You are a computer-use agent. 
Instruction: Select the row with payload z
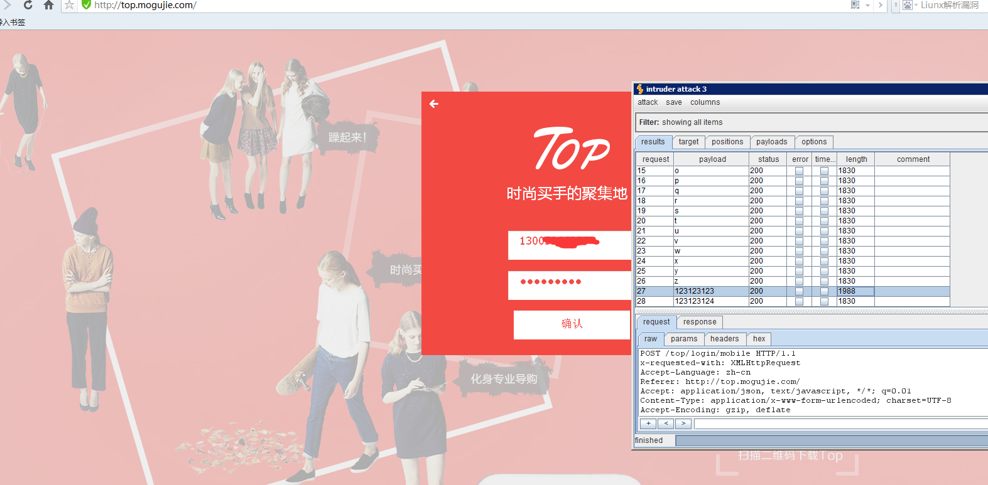(x=793, y=281)
